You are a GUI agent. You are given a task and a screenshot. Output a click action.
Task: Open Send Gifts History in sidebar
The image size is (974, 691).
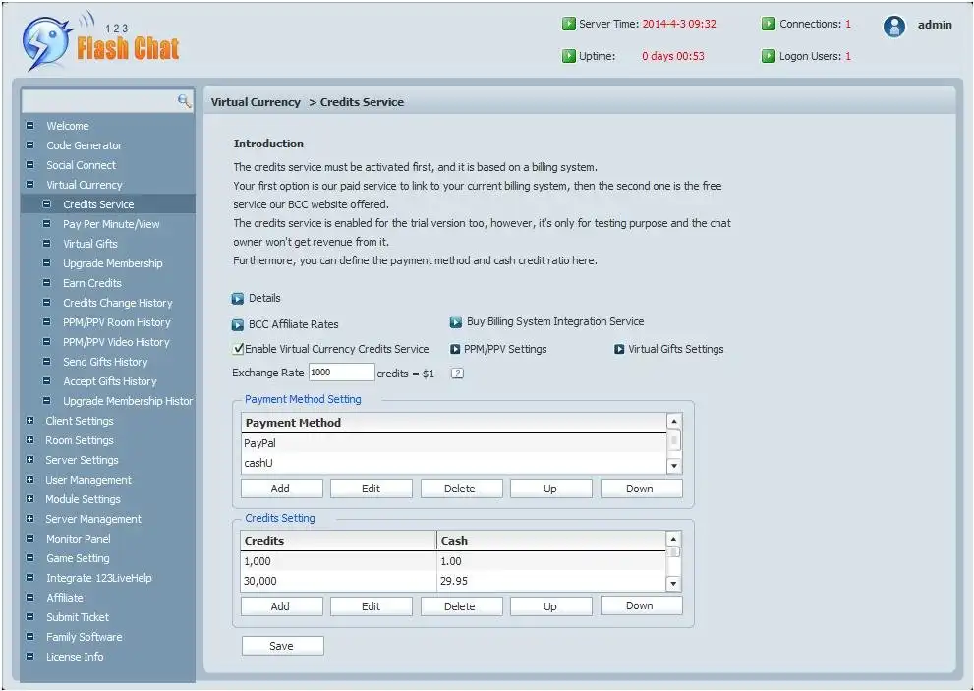pyautogui.click(x=105, y=362)
